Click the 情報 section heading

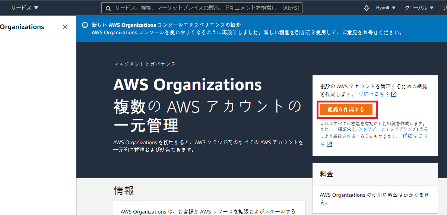tap(124, 191)
